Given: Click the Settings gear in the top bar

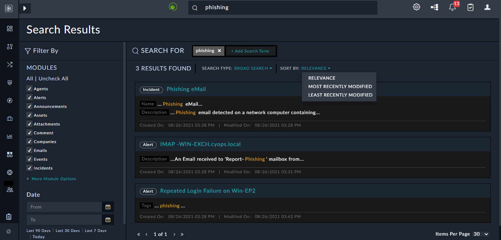Looking at the screenshot, I should (416, 7).
